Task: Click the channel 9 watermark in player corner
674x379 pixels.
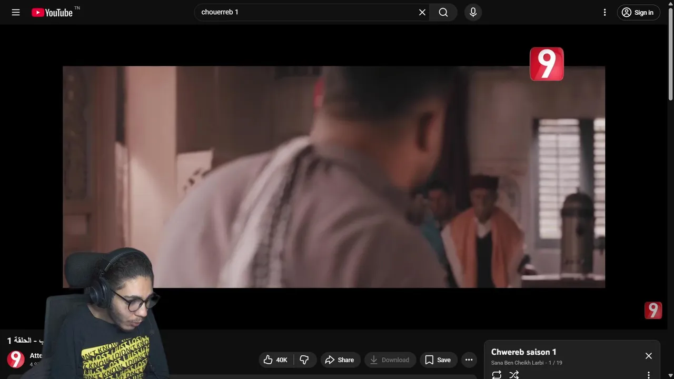Action: click(653, 311)
